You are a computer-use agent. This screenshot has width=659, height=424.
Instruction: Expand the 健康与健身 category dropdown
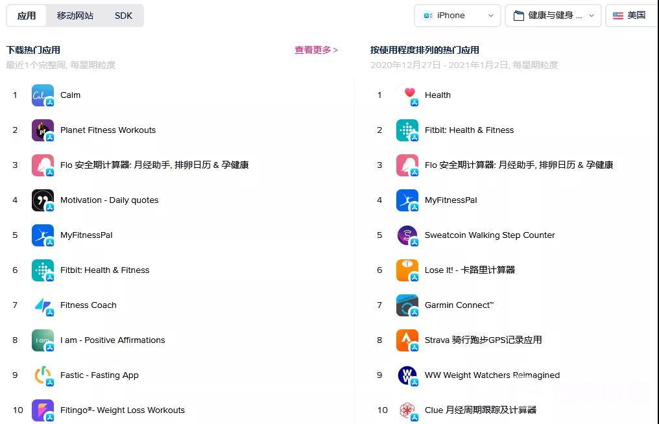click(x=553, y=15)
